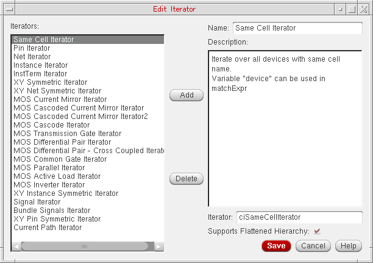Select Same Cell Iterator in the list
373x263 pixels.
pyautogui.click(x=88, y=40)
